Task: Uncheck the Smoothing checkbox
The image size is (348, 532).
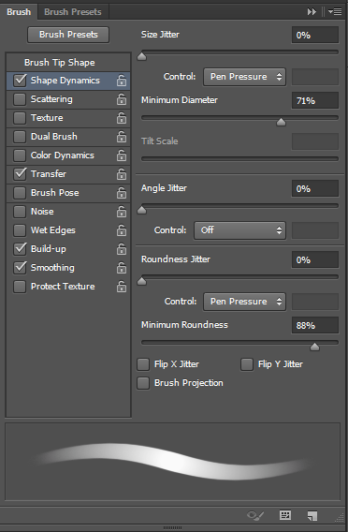Action: [20, 268]
